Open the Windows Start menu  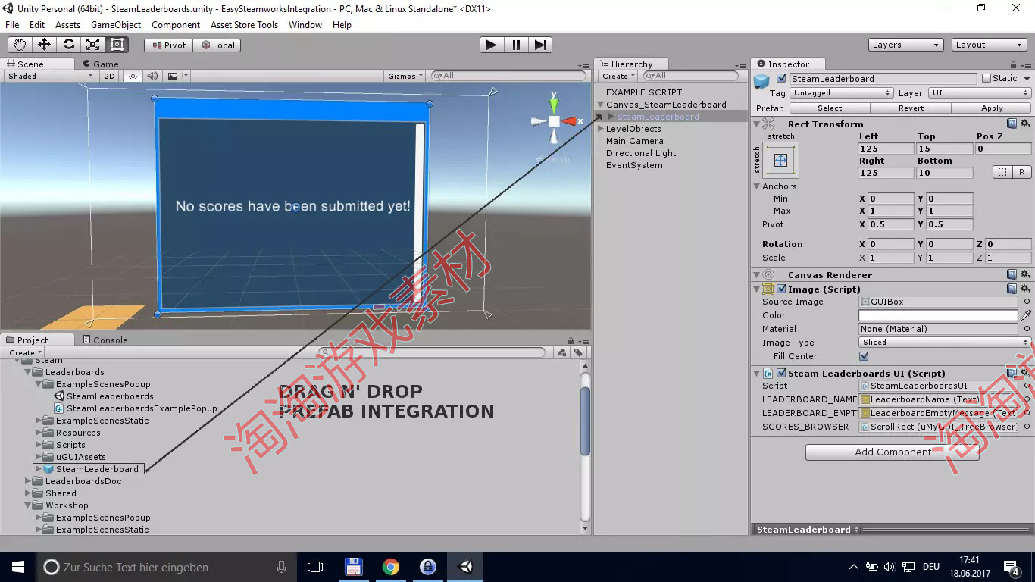pyautogui.click(x=18, y=567)
